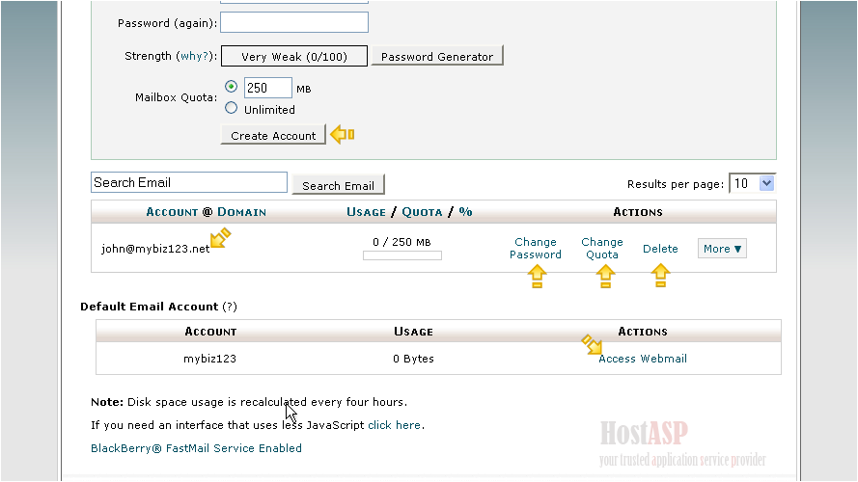Viewport: 858px width, 482px height.
Task: Click the Access Webmail link
Action: point(643,359)
